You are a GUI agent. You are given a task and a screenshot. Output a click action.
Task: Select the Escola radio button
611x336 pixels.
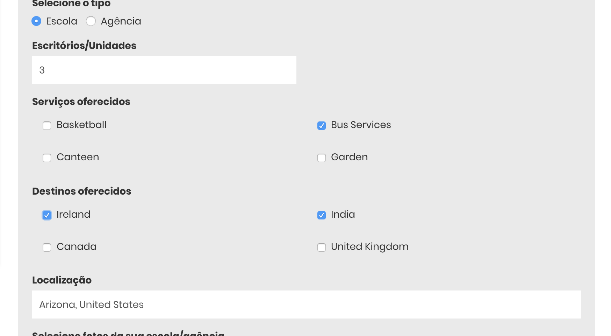pos(36,21)
